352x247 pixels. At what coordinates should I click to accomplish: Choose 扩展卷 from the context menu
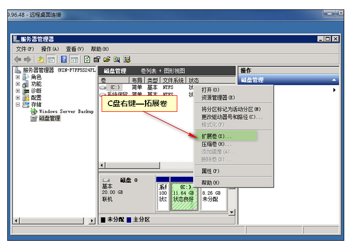[216, 136]
